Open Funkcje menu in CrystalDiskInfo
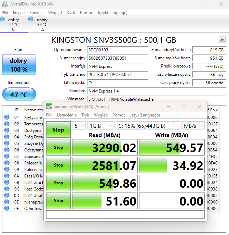229x235 pixels. point(36,13)
